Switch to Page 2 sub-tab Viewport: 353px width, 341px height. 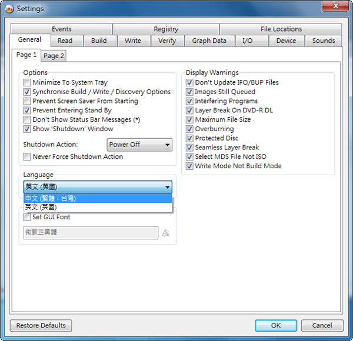coord(54,56)
